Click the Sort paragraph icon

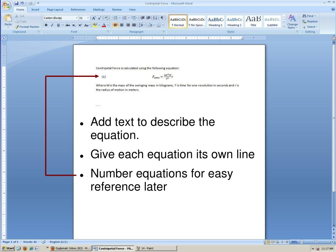tap(155, 17)
